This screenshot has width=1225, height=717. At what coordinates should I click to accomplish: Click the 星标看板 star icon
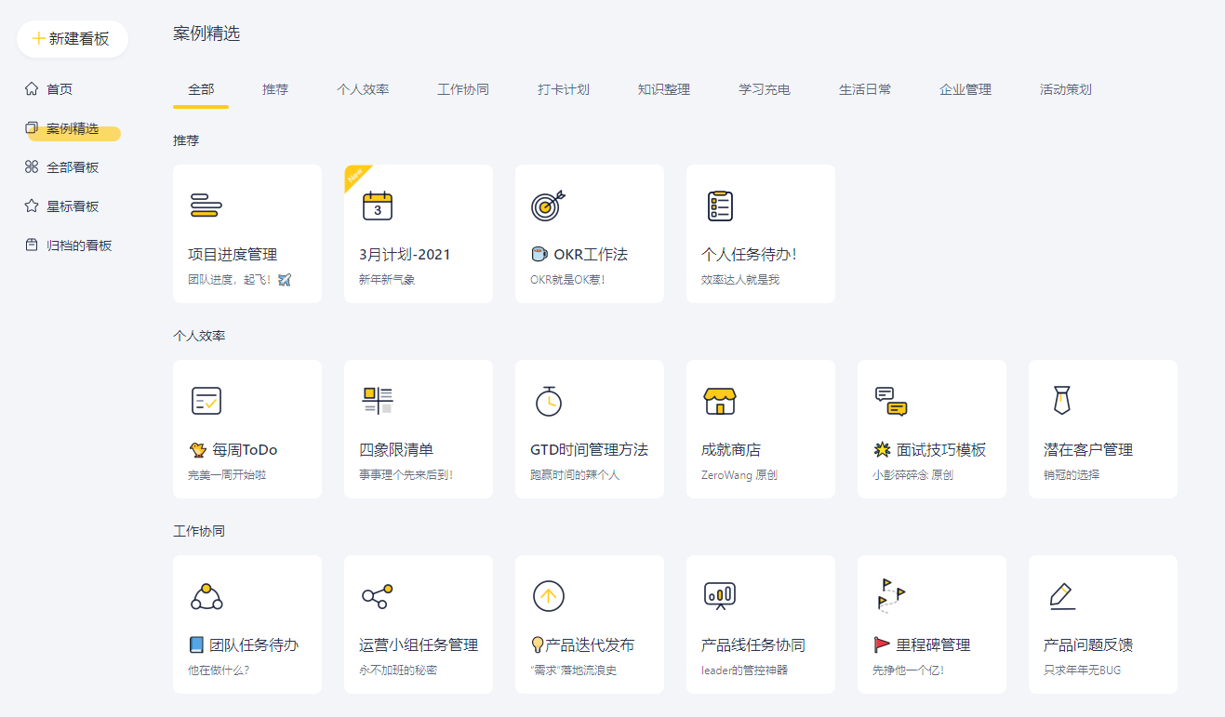point(32,206)
